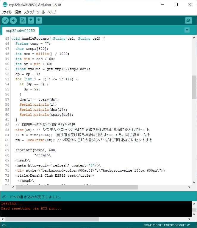Open the スケッチ menu
Viewport: 197px width, 228px height.
point(29,12)
